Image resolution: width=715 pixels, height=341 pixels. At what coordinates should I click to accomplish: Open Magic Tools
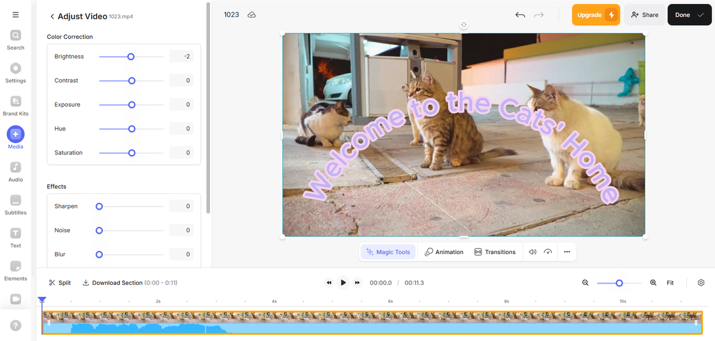(388, 252)
